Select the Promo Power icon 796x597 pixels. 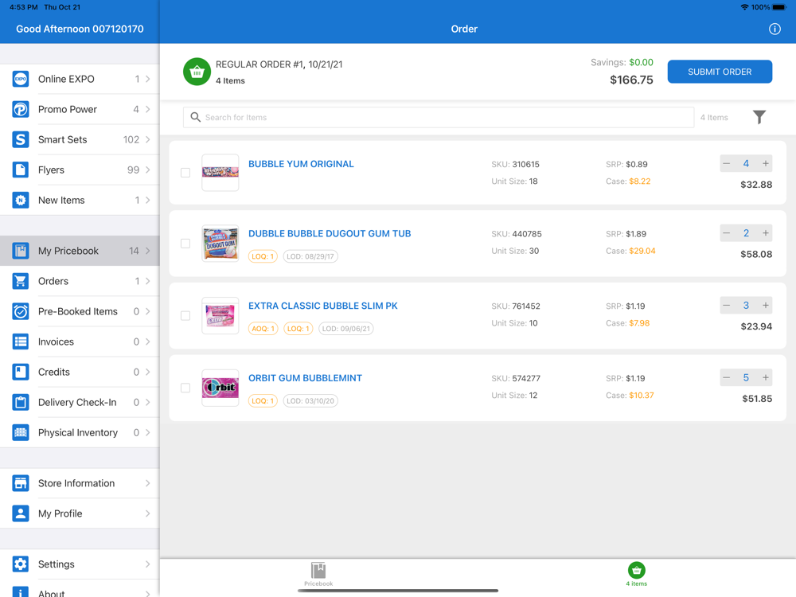pyautogui.click(x=21, y=109)
